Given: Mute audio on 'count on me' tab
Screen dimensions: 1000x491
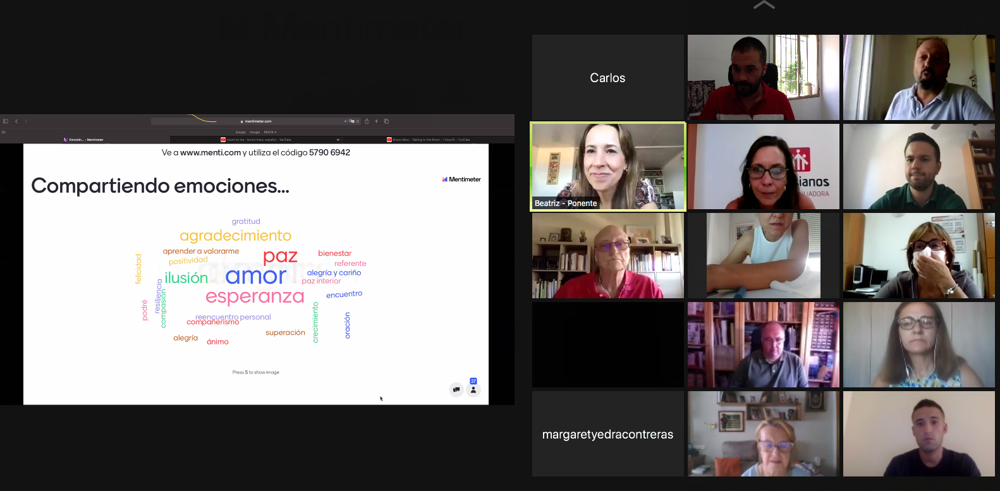Looking at the screenshot, I should click(338, 140).
